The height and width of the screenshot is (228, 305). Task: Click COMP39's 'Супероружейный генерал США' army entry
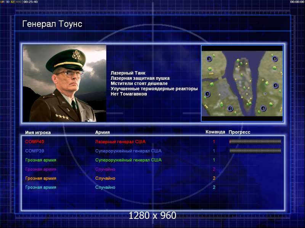[x=128, y=151]
